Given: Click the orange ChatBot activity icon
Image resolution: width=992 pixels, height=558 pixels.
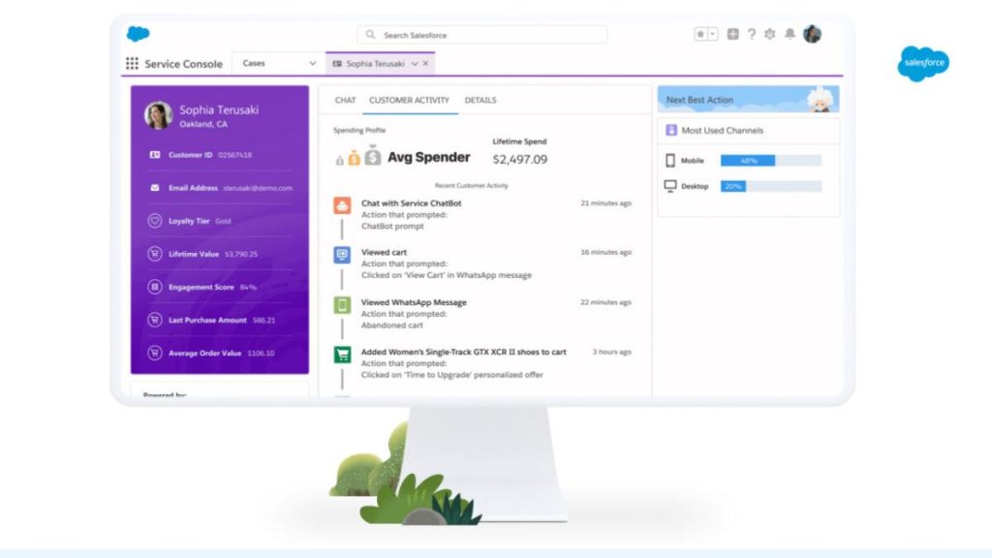Looking at the screenshot, I should click(x=342, y=204).
